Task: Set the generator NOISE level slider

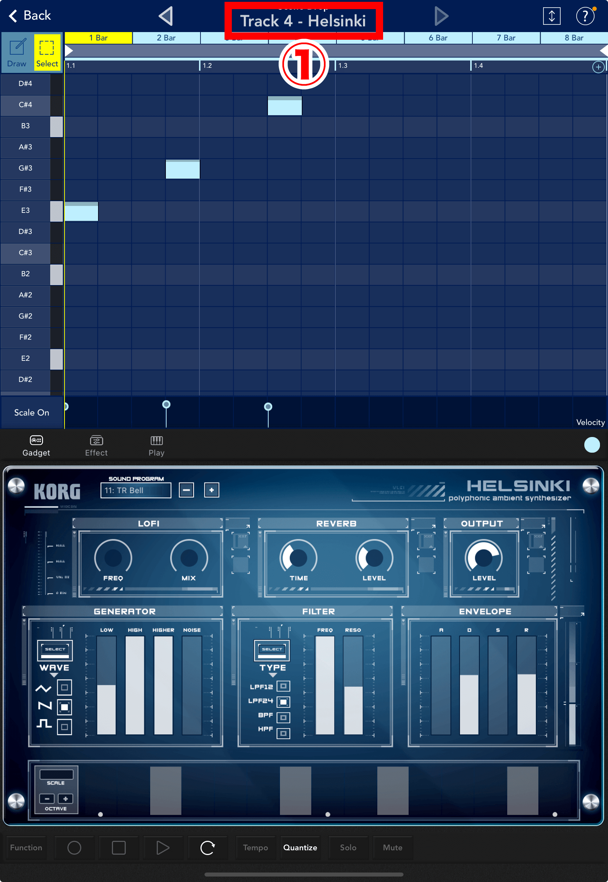Action: 192,685
